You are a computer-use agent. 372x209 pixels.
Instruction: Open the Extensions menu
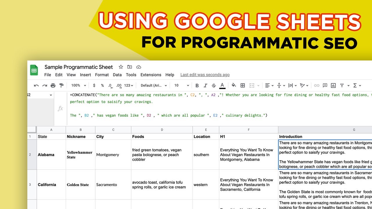point(151,75)
